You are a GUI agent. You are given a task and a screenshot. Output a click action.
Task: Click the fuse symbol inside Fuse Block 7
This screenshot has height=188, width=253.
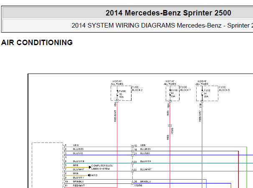[170, 93]
